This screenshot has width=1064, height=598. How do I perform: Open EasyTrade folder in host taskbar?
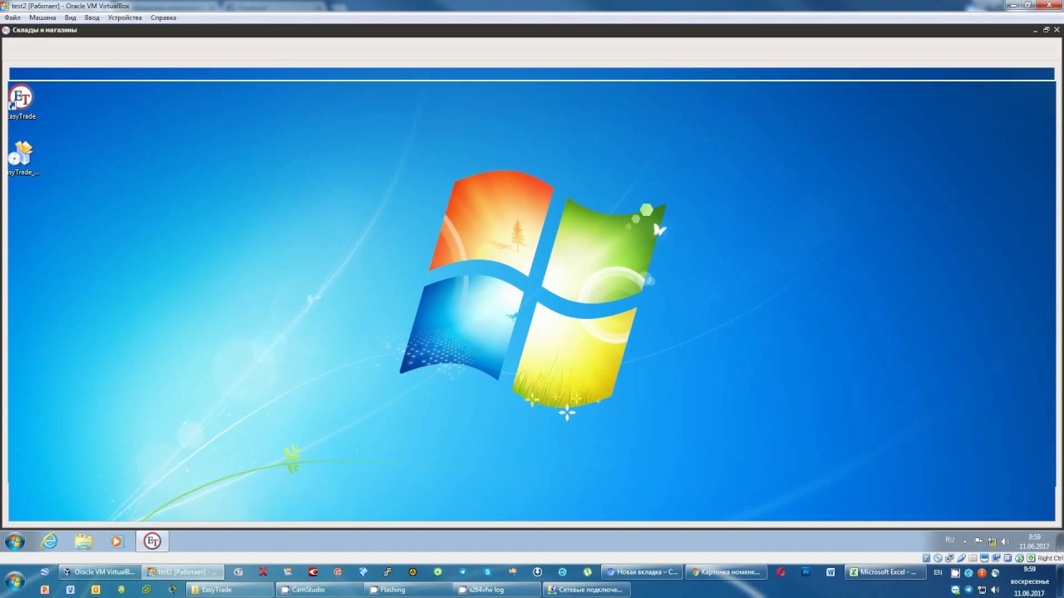[x=231, y=590]
